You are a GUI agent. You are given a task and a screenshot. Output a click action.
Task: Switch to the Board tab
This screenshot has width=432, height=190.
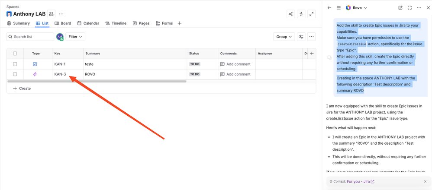[63, 23]
